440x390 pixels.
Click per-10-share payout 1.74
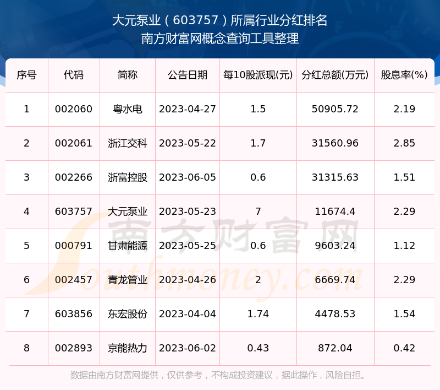pos(258,314)
